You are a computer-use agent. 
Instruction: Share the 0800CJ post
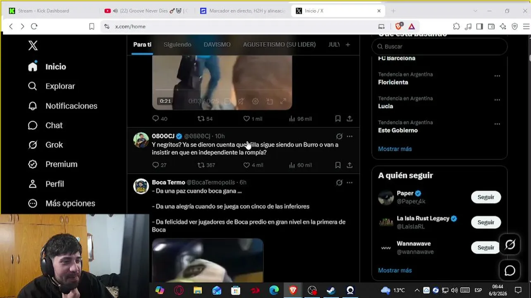click(349, 165)
